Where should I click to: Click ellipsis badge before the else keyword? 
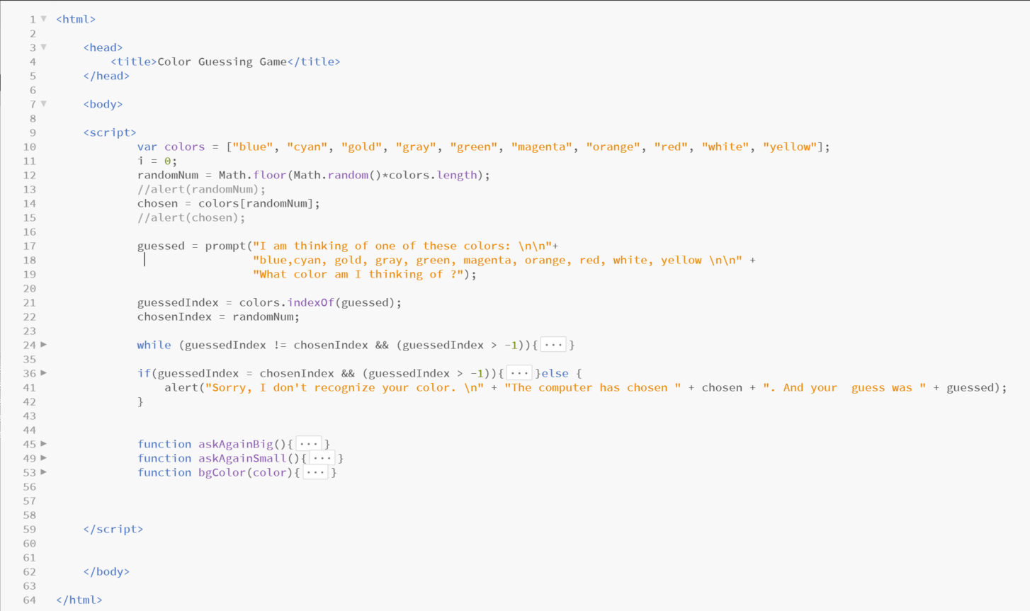(x=519, y=374)
